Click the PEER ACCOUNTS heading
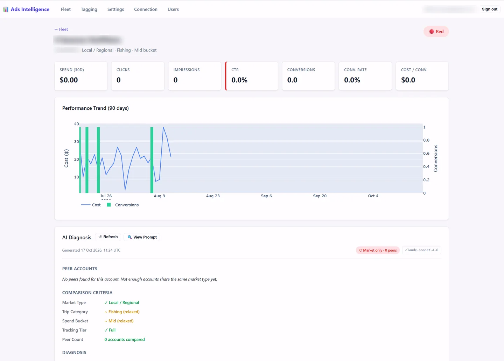 pos(80,269)
